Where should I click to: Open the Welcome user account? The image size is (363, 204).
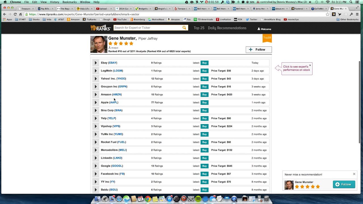[x=264, y=29]
